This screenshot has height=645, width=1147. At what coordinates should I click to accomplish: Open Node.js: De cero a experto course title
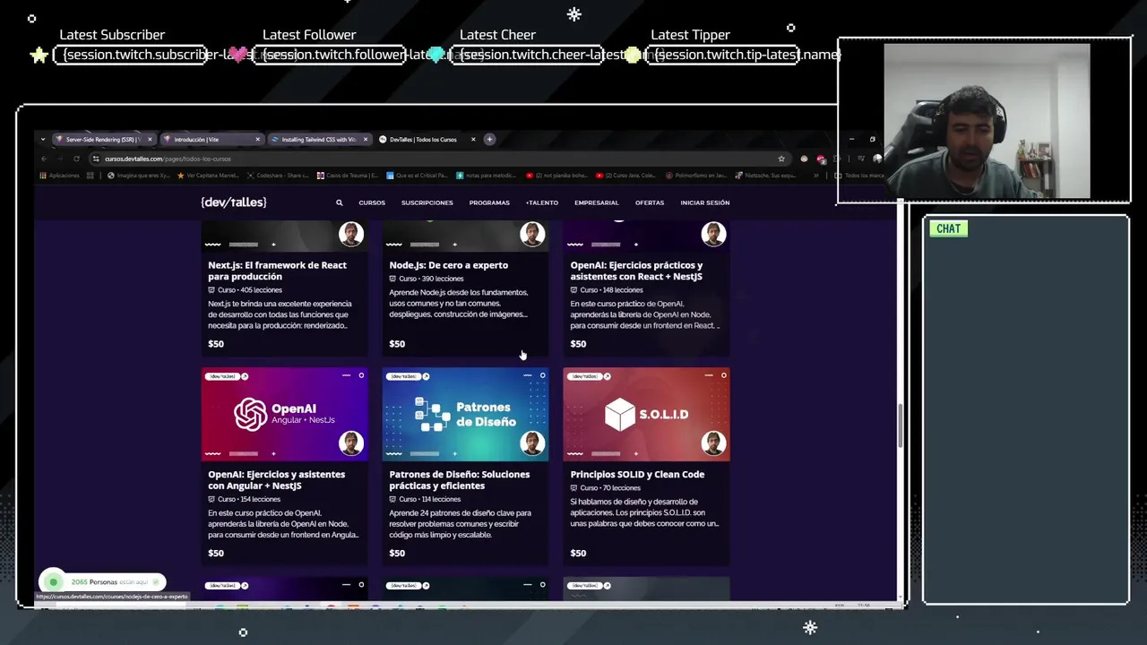[x=448, y=265]
